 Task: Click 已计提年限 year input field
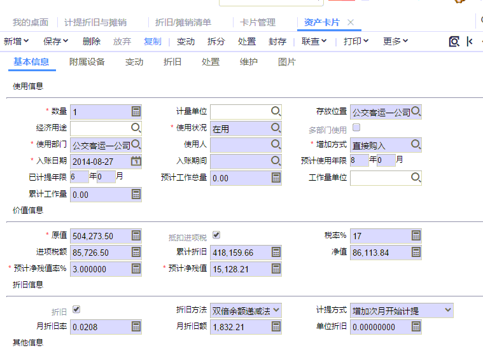point(80,177)
